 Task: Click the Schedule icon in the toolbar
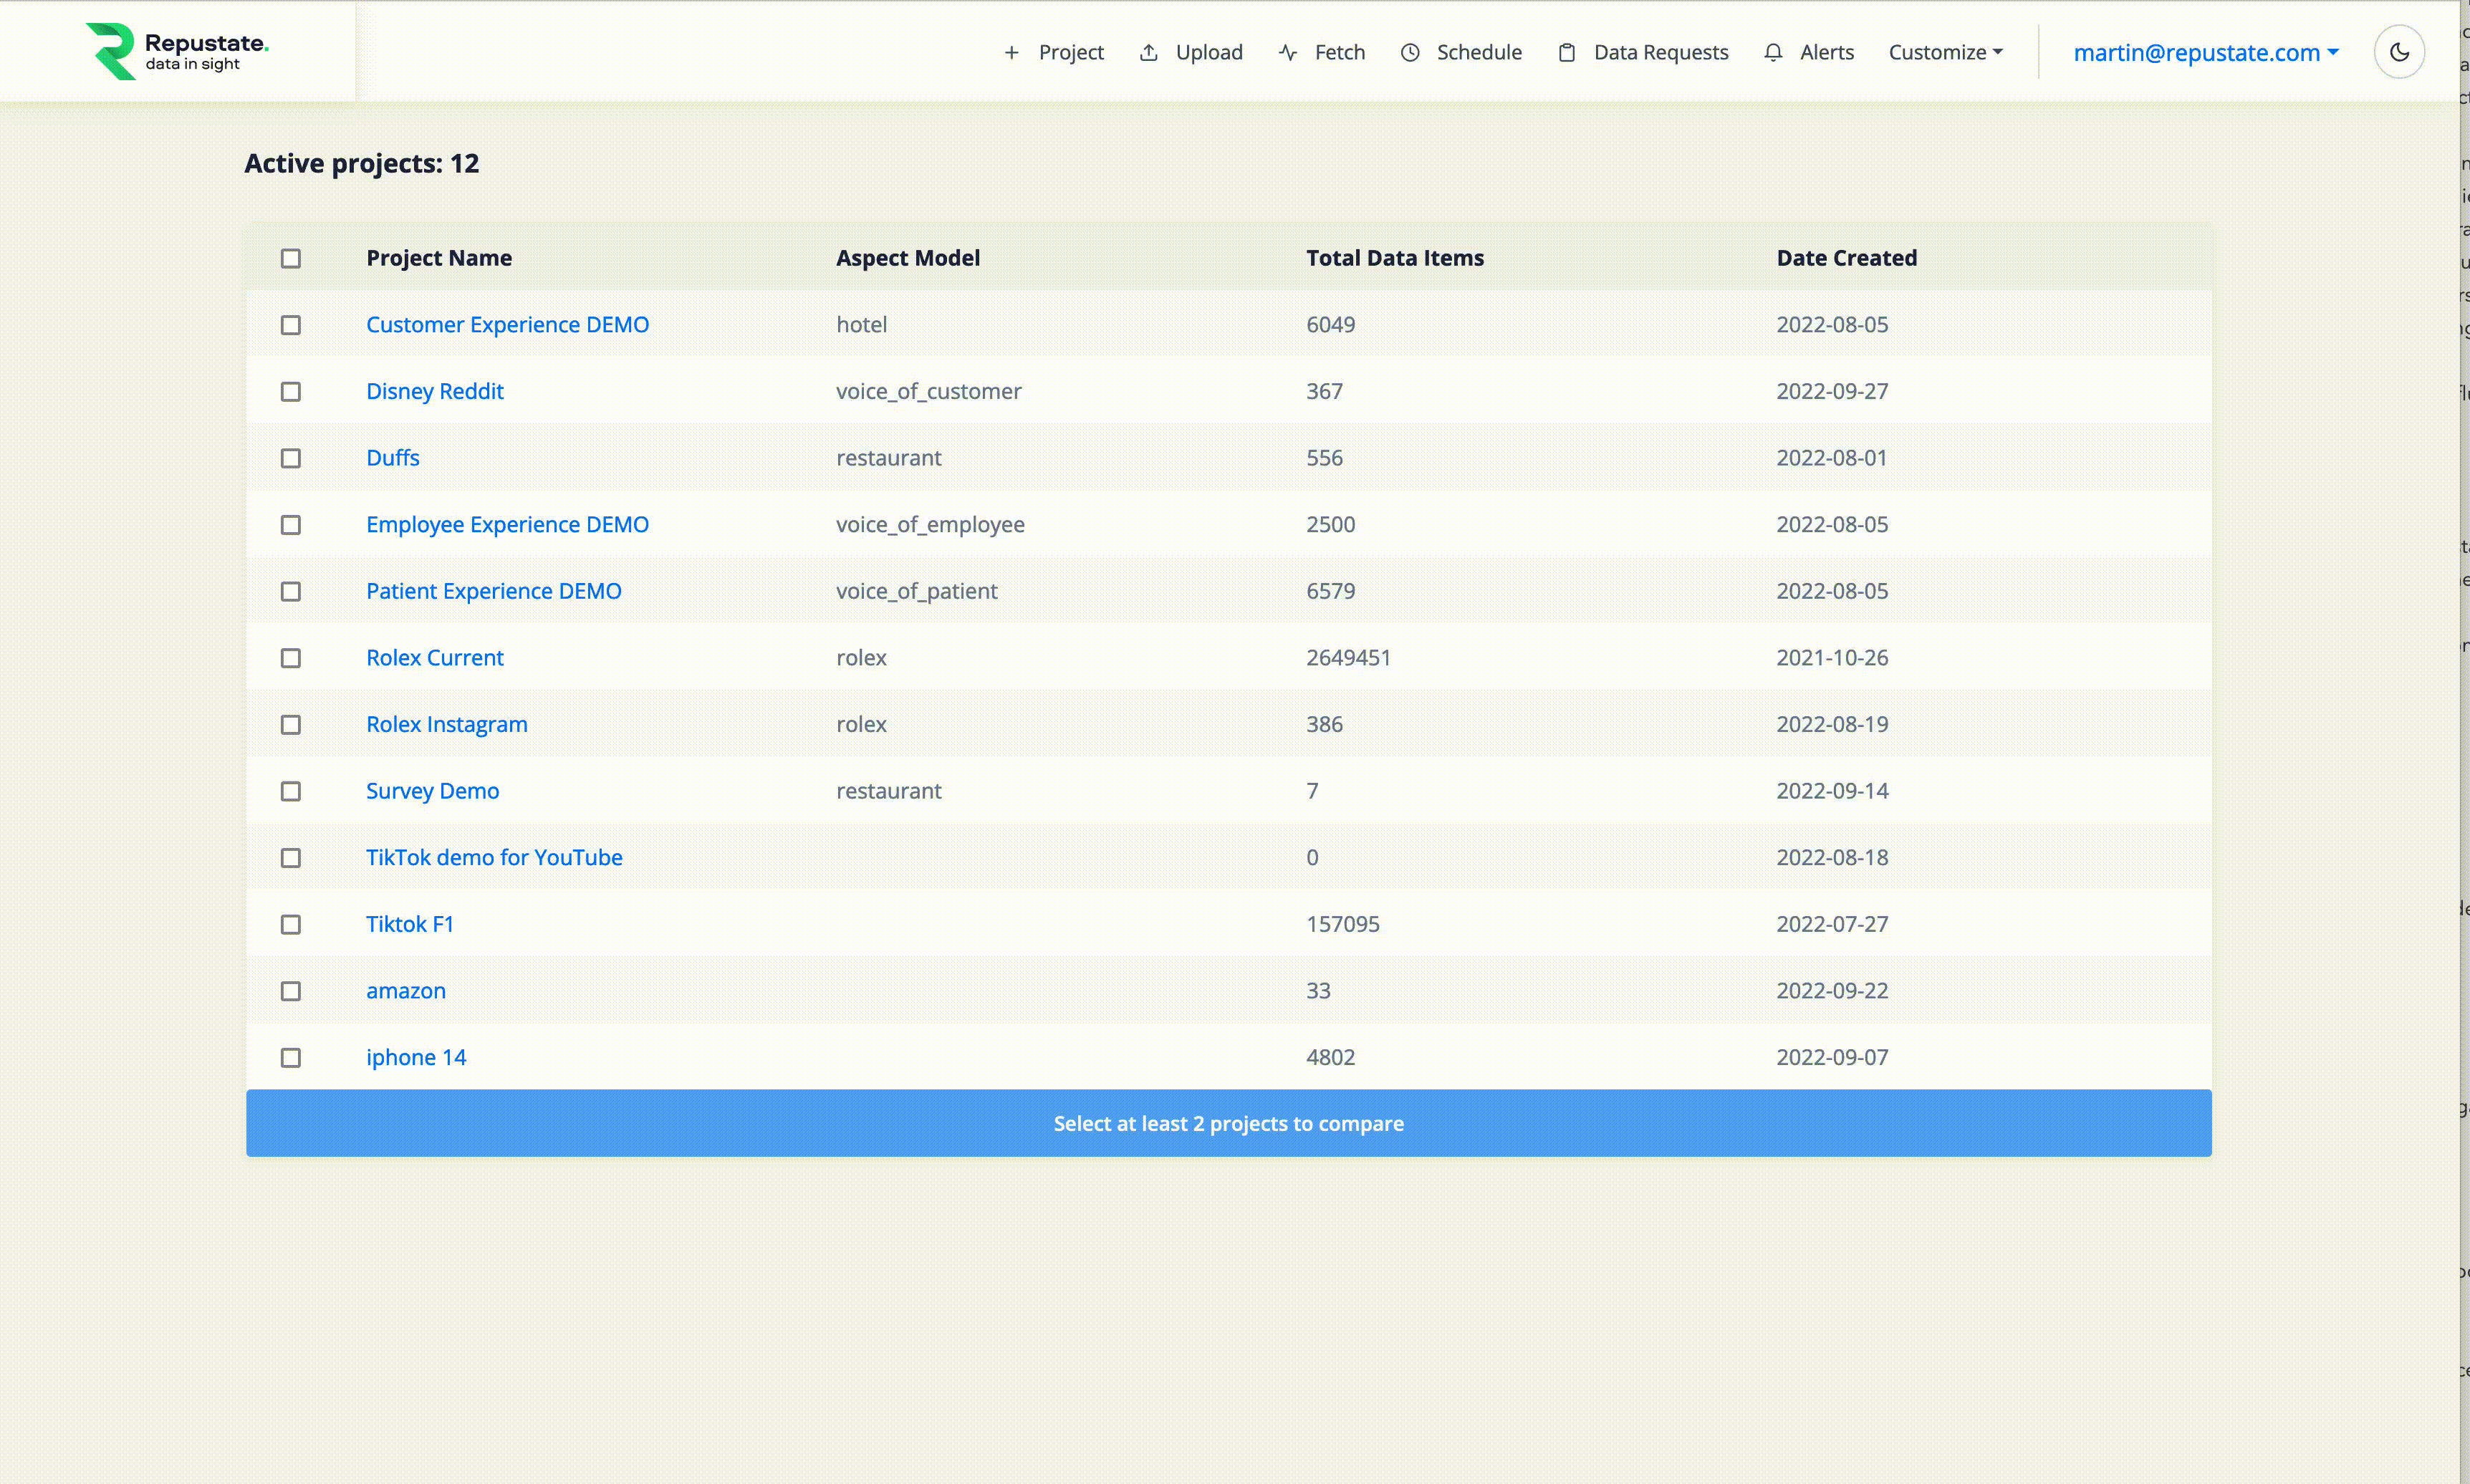[x=1411, y=51]
